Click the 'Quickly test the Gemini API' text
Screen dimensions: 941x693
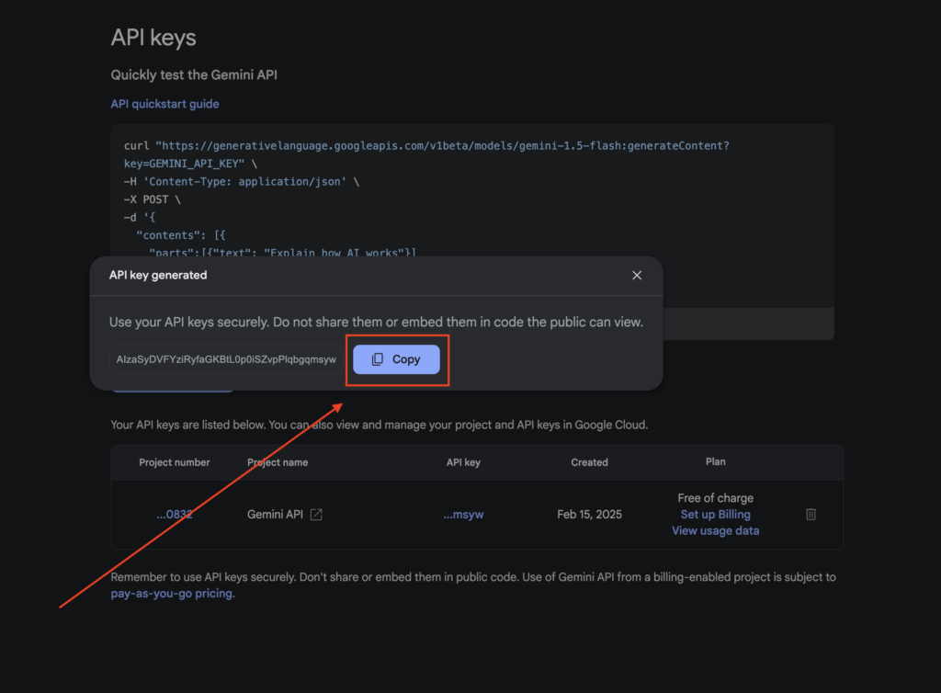[194, 75]
